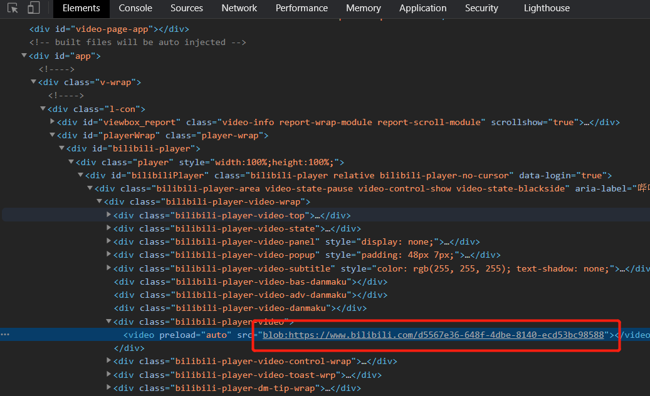Switch to the Elements tab
The image size is (650, 396).
(x=81, y=8)
